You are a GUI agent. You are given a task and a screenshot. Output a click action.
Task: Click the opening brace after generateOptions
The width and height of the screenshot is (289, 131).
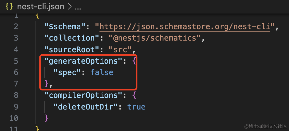coord(134,61)
